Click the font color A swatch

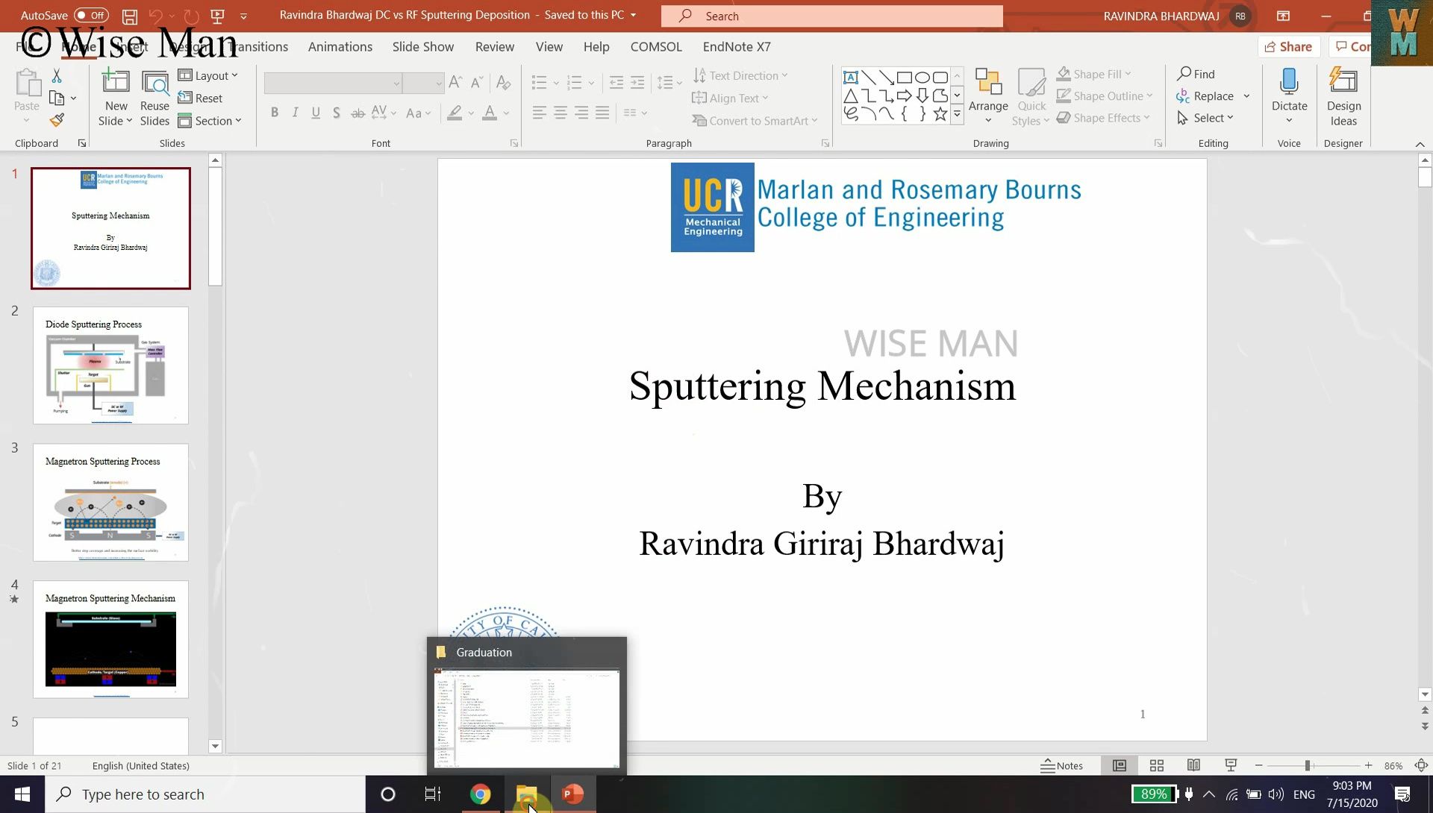click(x=490, y=113)
